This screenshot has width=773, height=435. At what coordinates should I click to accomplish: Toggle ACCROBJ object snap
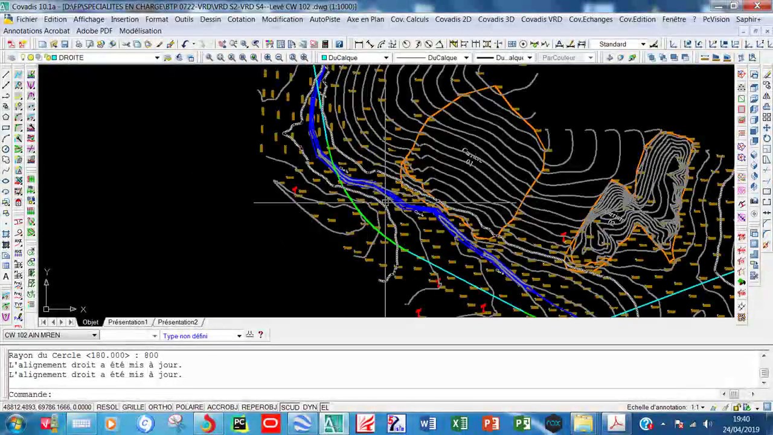pos(222,407)
